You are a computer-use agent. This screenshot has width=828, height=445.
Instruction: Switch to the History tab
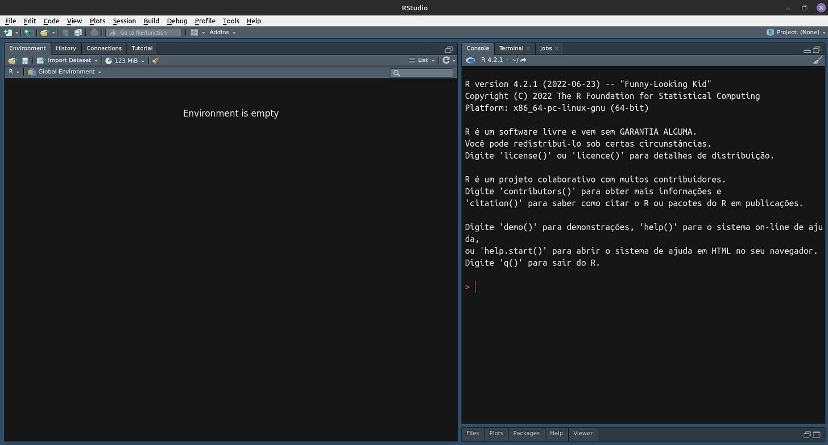click(66, 48)
